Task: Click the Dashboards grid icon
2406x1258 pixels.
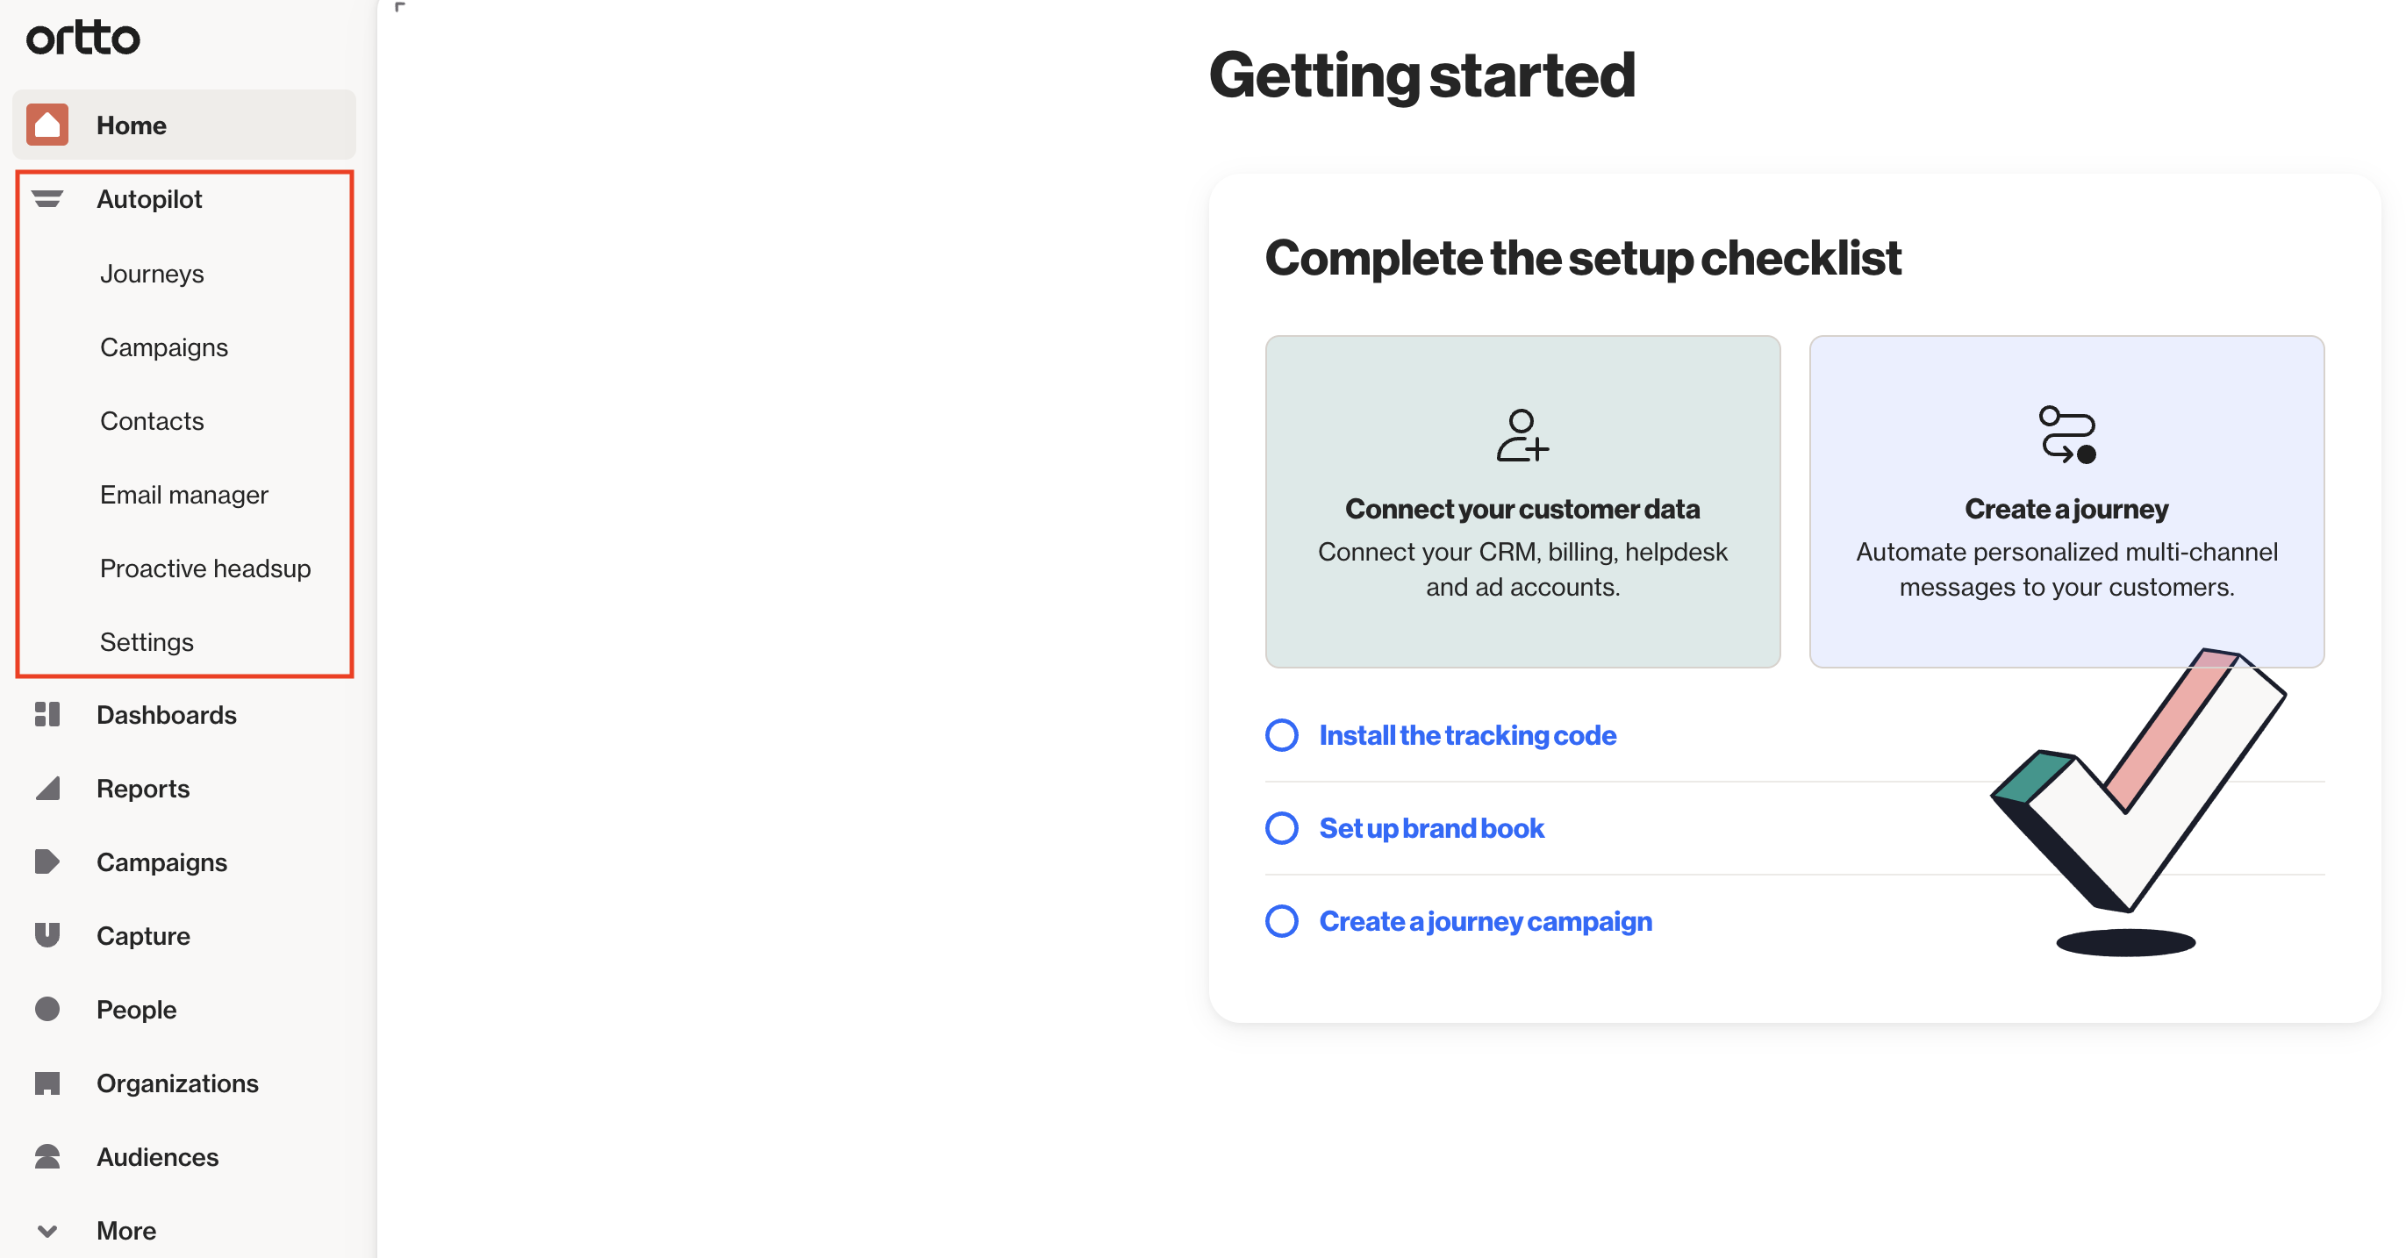Action: tap(47, 714)
